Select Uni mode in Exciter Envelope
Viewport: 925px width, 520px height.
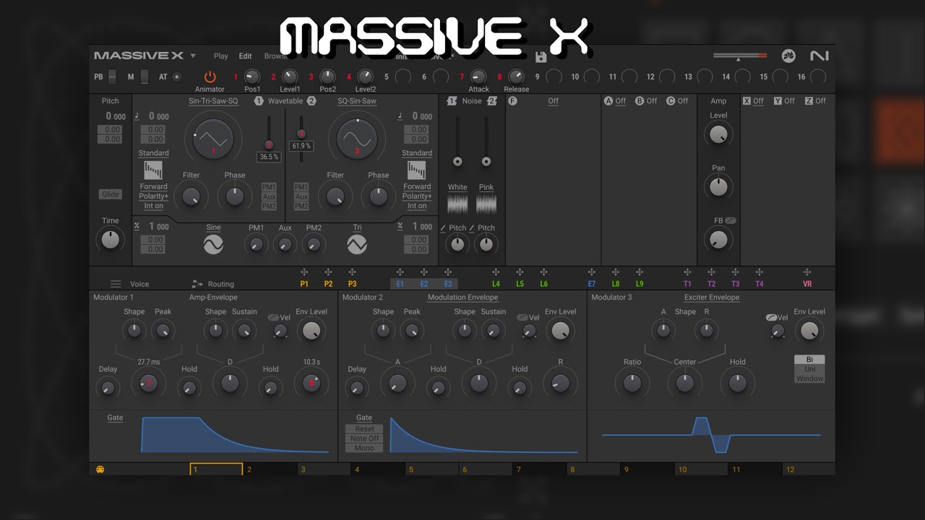point(809,369)
